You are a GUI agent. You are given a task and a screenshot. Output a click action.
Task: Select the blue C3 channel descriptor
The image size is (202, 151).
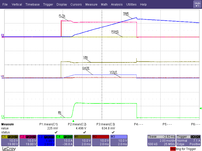point(46,140)
